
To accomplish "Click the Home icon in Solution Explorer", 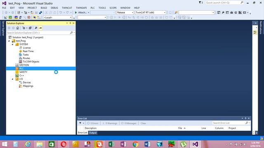I will 17,28.
